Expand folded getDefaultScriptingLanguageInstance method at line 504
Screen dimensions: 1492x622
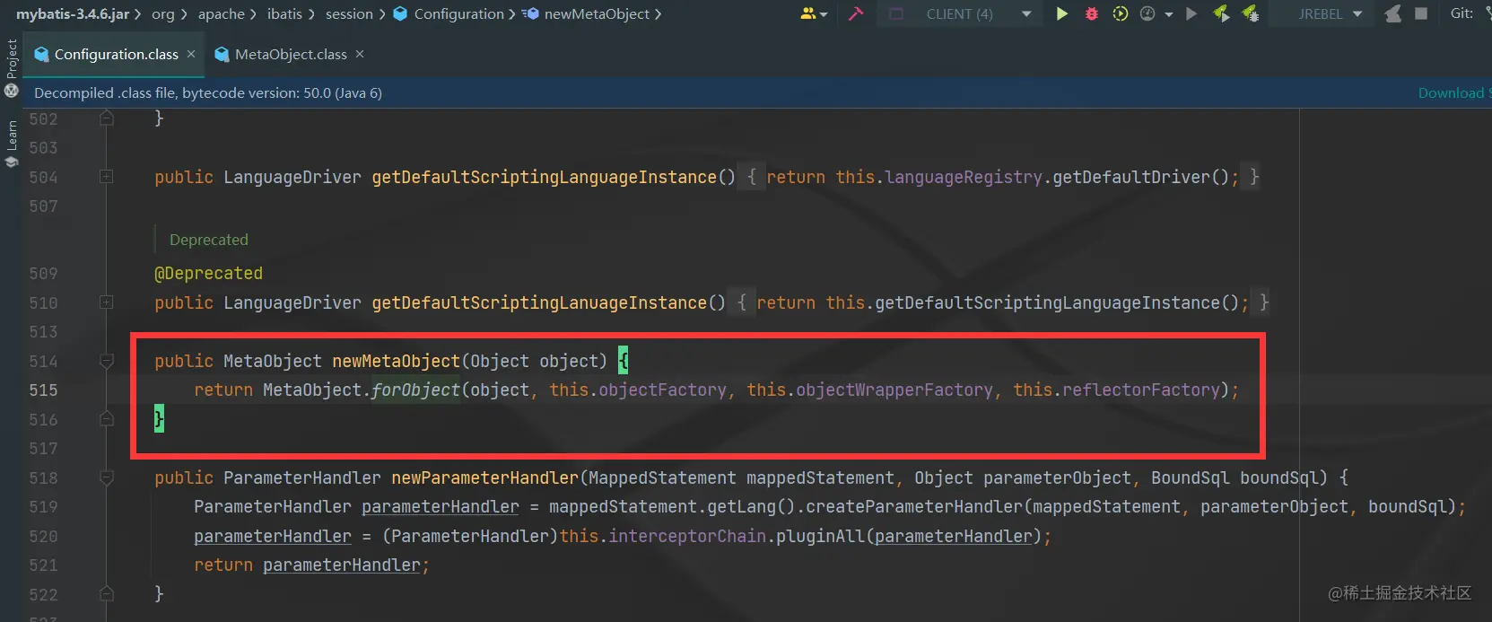(x=107, y=177)
